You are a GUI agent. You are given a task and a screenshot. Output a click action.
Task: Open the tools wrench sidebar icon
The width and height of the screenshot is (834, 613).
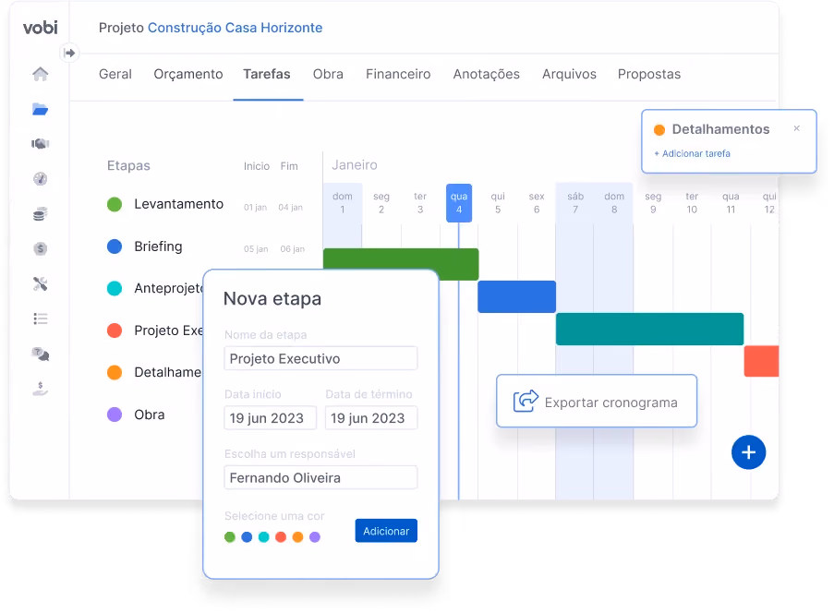pos(41,284)
